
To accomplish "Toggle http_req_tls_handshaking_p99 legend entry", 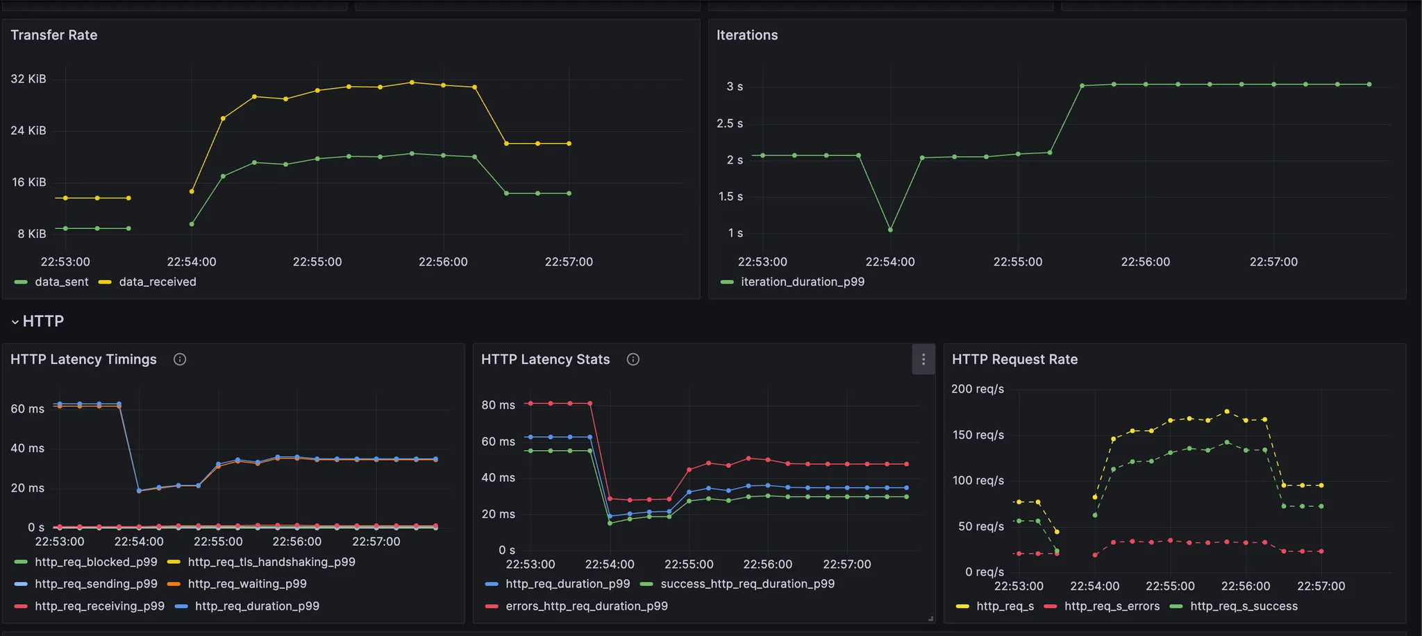I will click(x=271, y=562).
